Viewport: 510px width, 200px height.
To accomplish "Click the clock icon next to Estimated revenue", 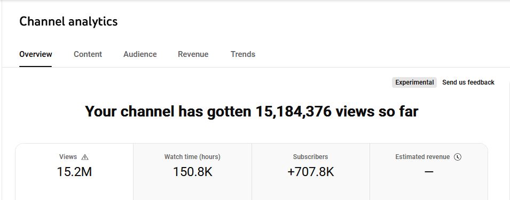I will [458, 157].
